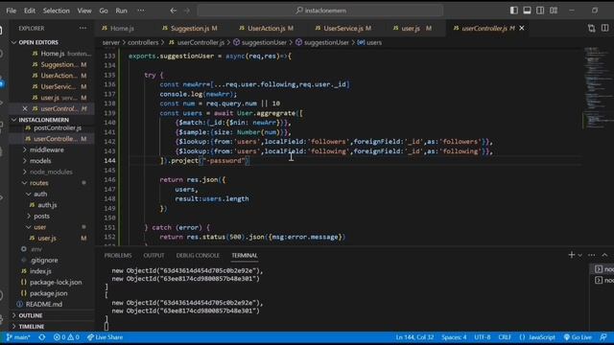Open the Edit menu
The height and width of the screenshot is (345, 614).
coord(30,11)
